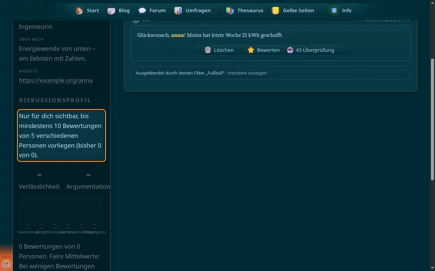This screenshot has height=271, width=435.
Task: Click the KI-Überprüfung button label
Action: pyautogui.click(x=315, y=50)
